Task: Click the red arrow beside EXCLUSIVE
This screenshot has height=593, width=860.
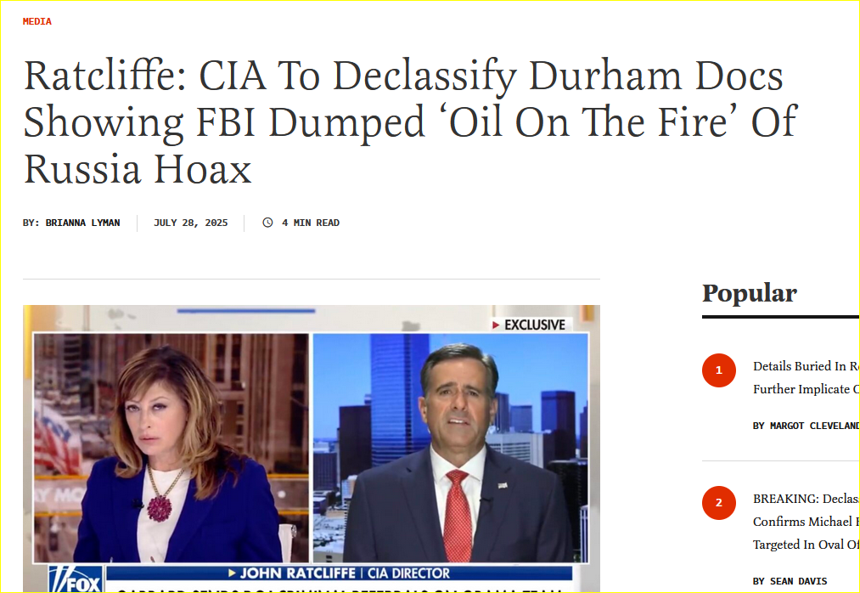Action: coord(495,325)
